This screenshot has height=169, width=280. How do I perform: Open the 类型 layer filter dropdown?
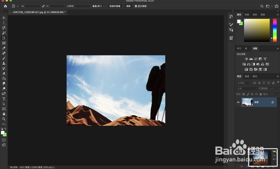coord(243,83)
